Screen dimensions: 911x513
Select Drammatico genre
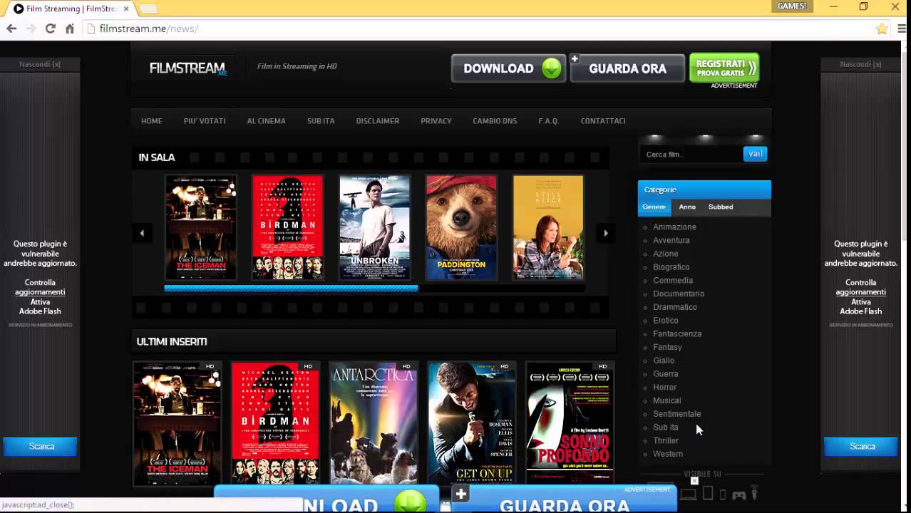(x=675, y=307)
